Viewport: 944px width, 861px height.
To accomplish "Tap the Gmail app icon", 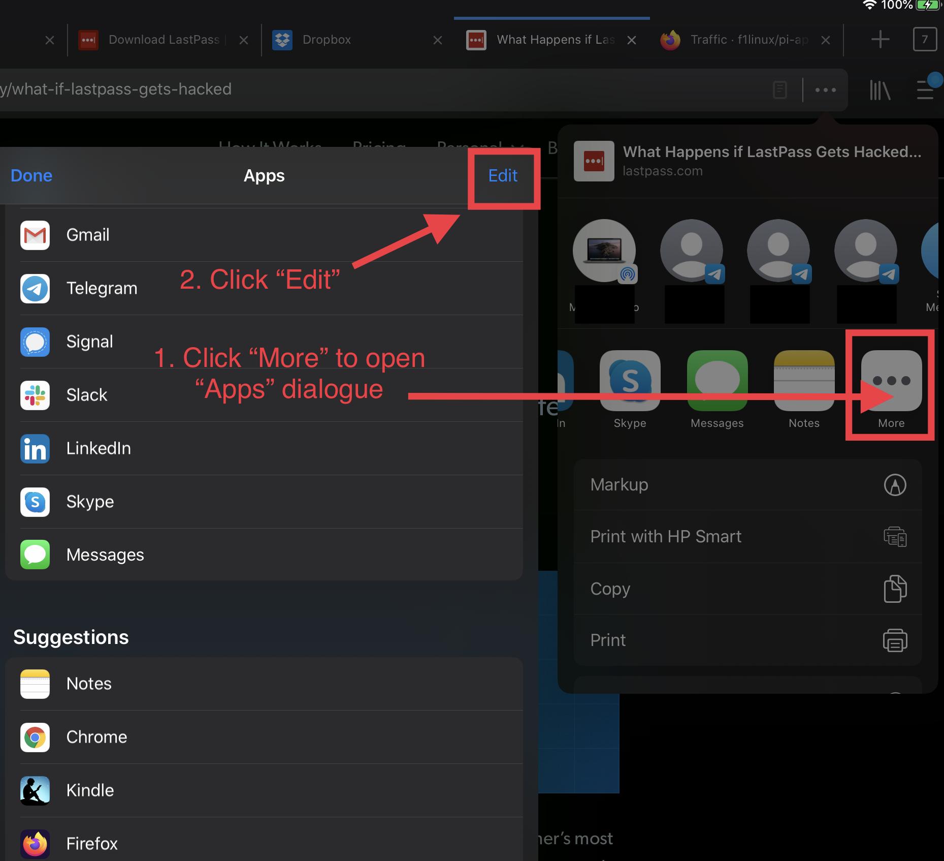I will coord(35,235).
